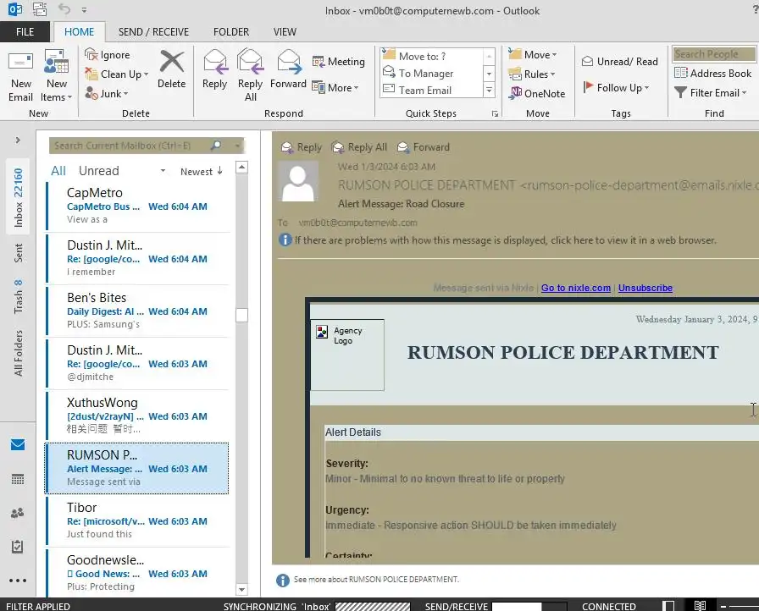Switch to Calendar view icon

tap(18, 479)
